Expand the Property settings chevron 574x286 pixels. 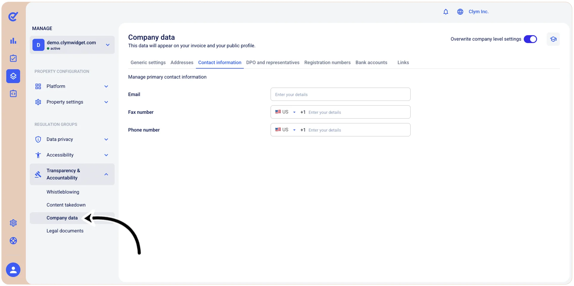coord(106,102)
